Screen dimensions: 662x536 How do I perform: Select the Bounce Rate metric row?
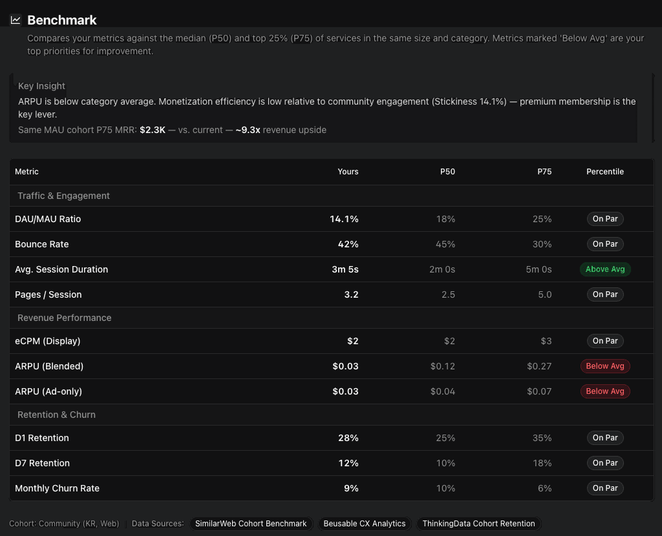tap(42, 244)
